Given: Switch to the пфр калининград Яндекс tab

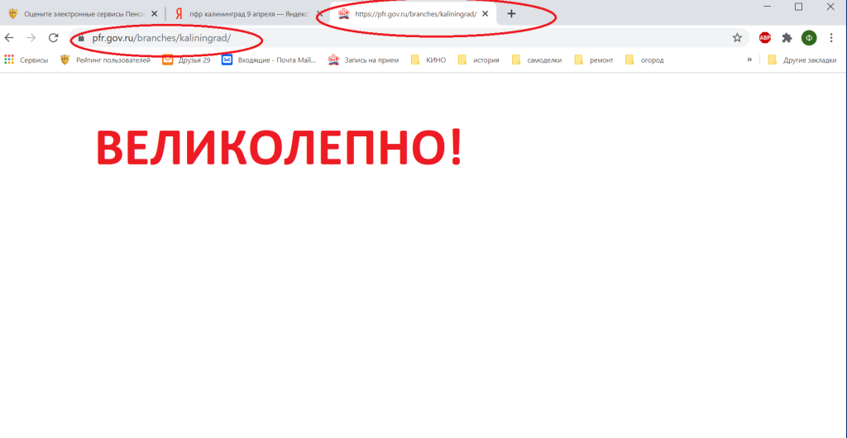Looking at the screenshot, I should [240, 14].
